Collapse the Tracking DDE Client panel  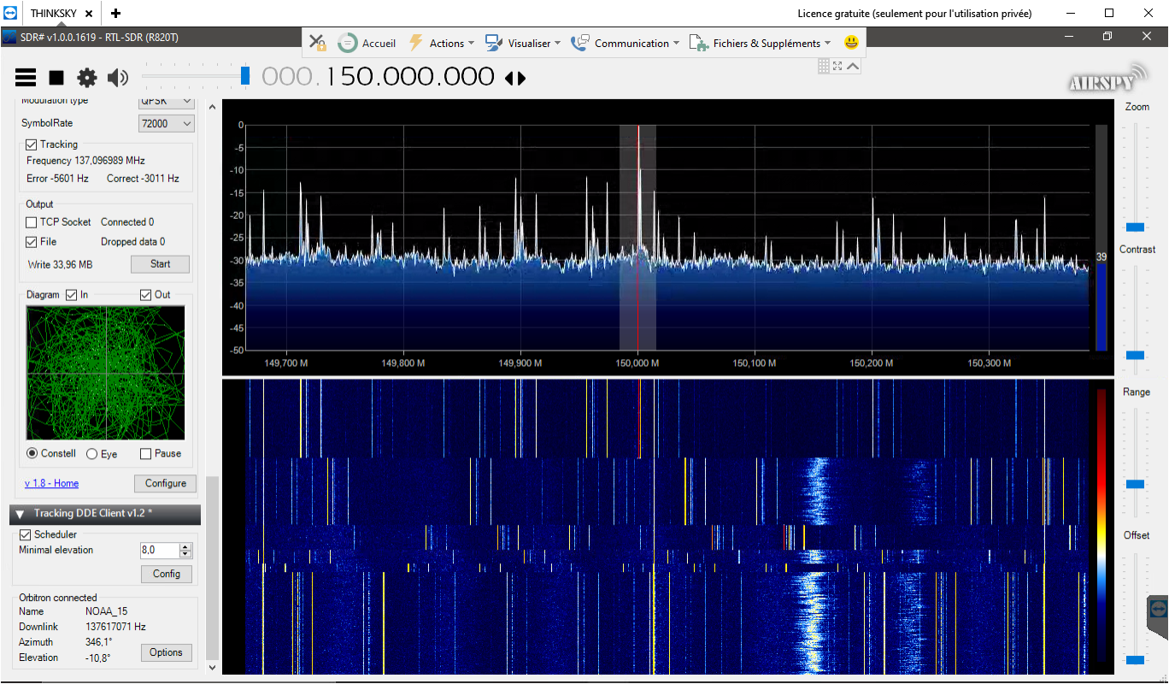tap(20, 514)
